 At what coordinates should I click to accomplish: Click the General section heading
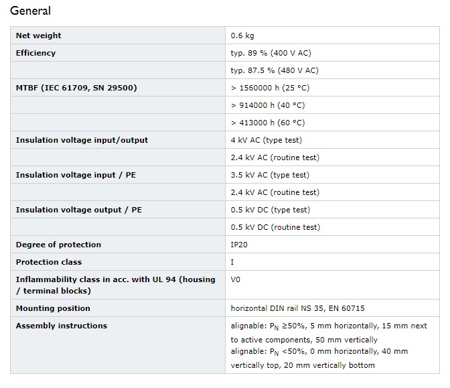tap(30, 11)
